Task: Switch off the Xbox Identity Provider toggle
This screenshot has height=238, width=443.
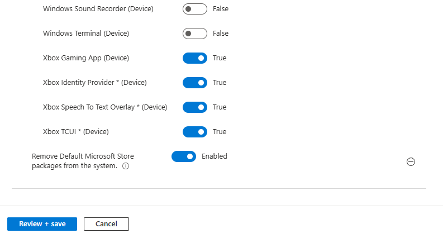Action: [x=194, y=83]
